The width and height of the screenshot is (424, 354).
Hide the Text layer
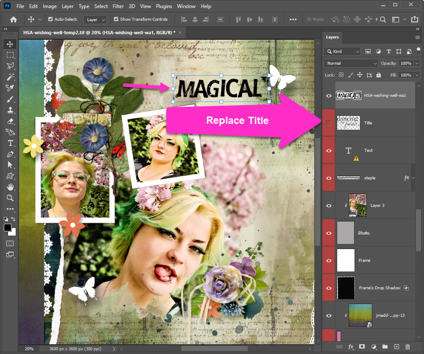coord(329,151)
